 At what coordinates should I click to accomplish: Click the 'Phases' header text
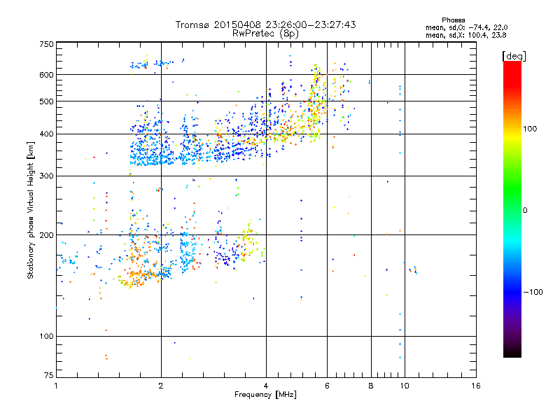point(453,20)
